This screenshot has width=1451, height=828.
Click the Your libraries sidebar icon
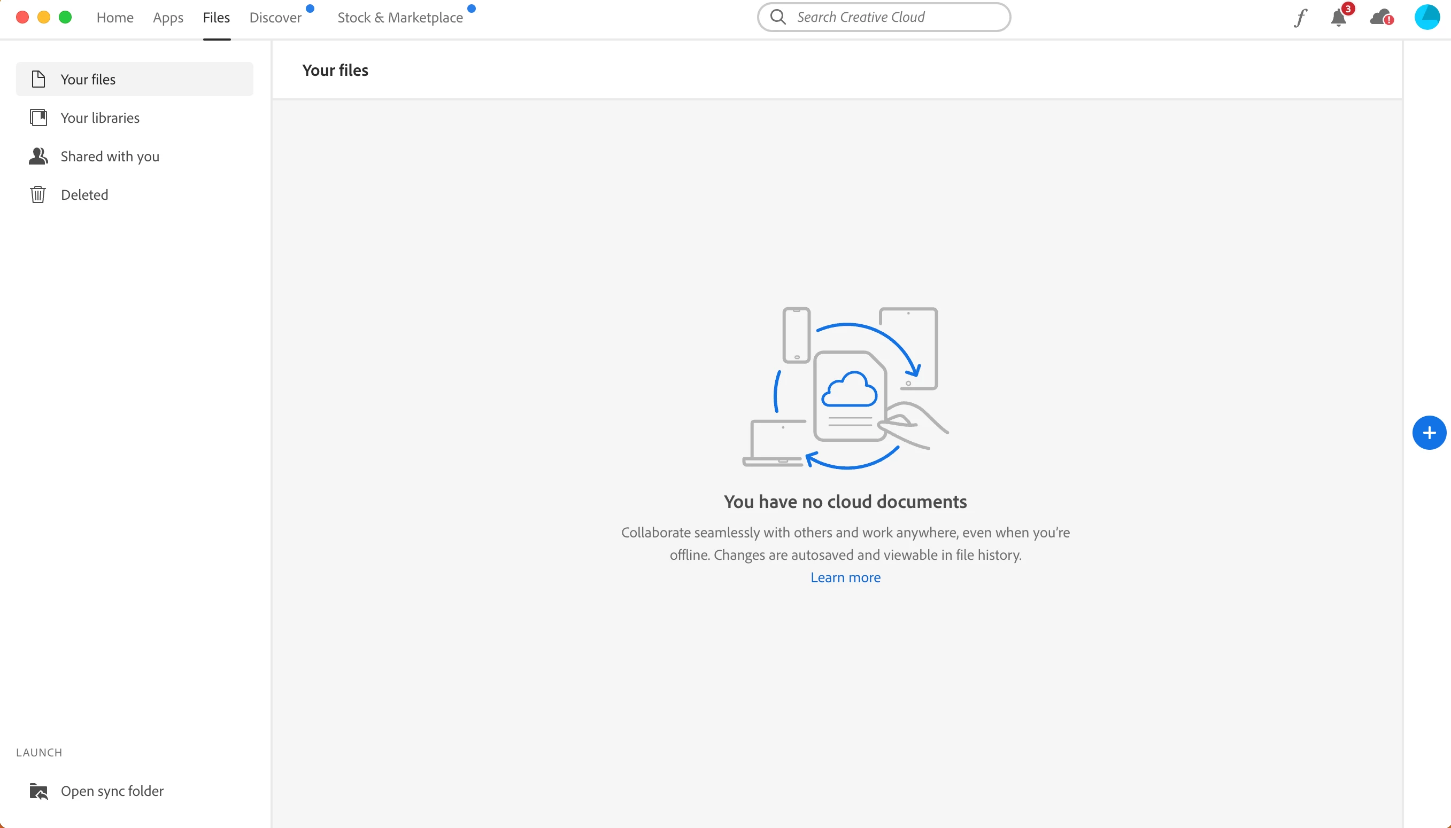pos(38,118)
